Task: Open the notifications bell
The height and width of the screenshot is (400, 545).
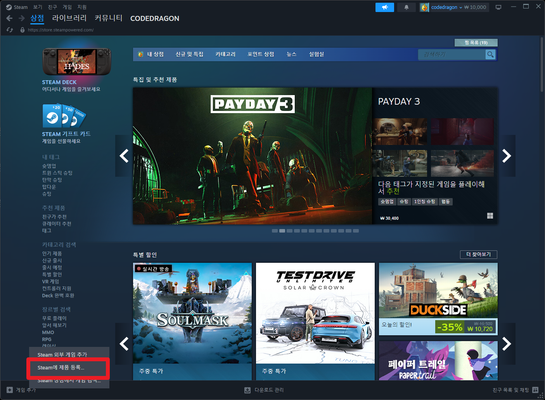Action: 407,7
